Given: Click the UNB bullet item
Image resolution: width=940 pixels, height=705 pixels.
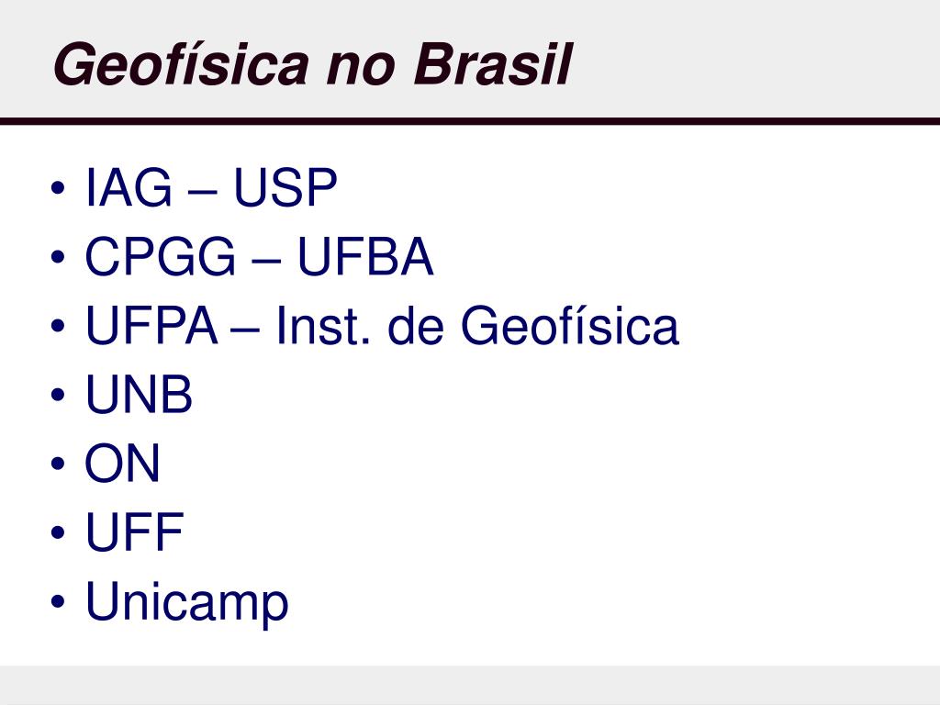Looking at the screenshot, I should tap(140, 395).
